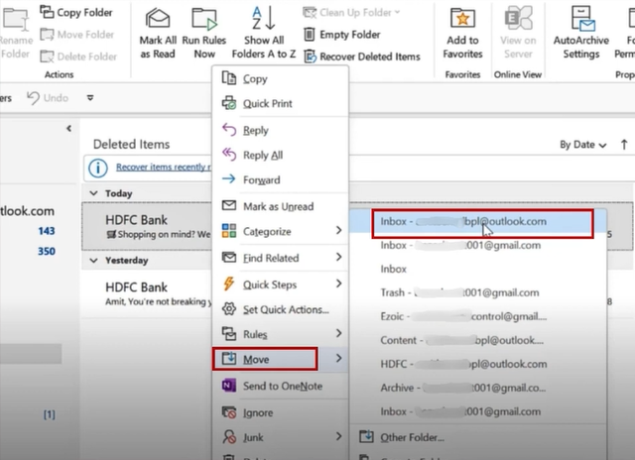635x460 pixels.
Task: Expand Categorize submenu arrow
Action: point(338,231)
